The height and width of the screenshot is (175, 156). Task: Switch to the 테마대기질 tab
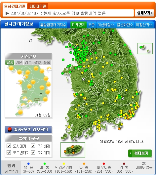[38, 6]
